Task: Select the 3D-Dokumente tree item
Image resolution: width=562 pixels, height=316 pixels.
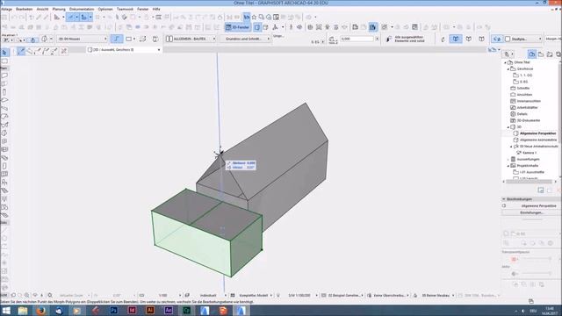Action: click(x=529, y=120)
